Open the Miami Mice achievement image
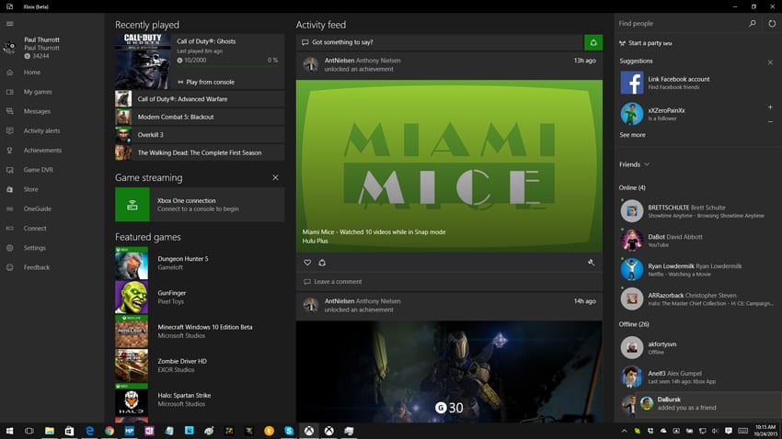Screen dimensions: 782x439 pyautogui.click(x=449, y=165)
